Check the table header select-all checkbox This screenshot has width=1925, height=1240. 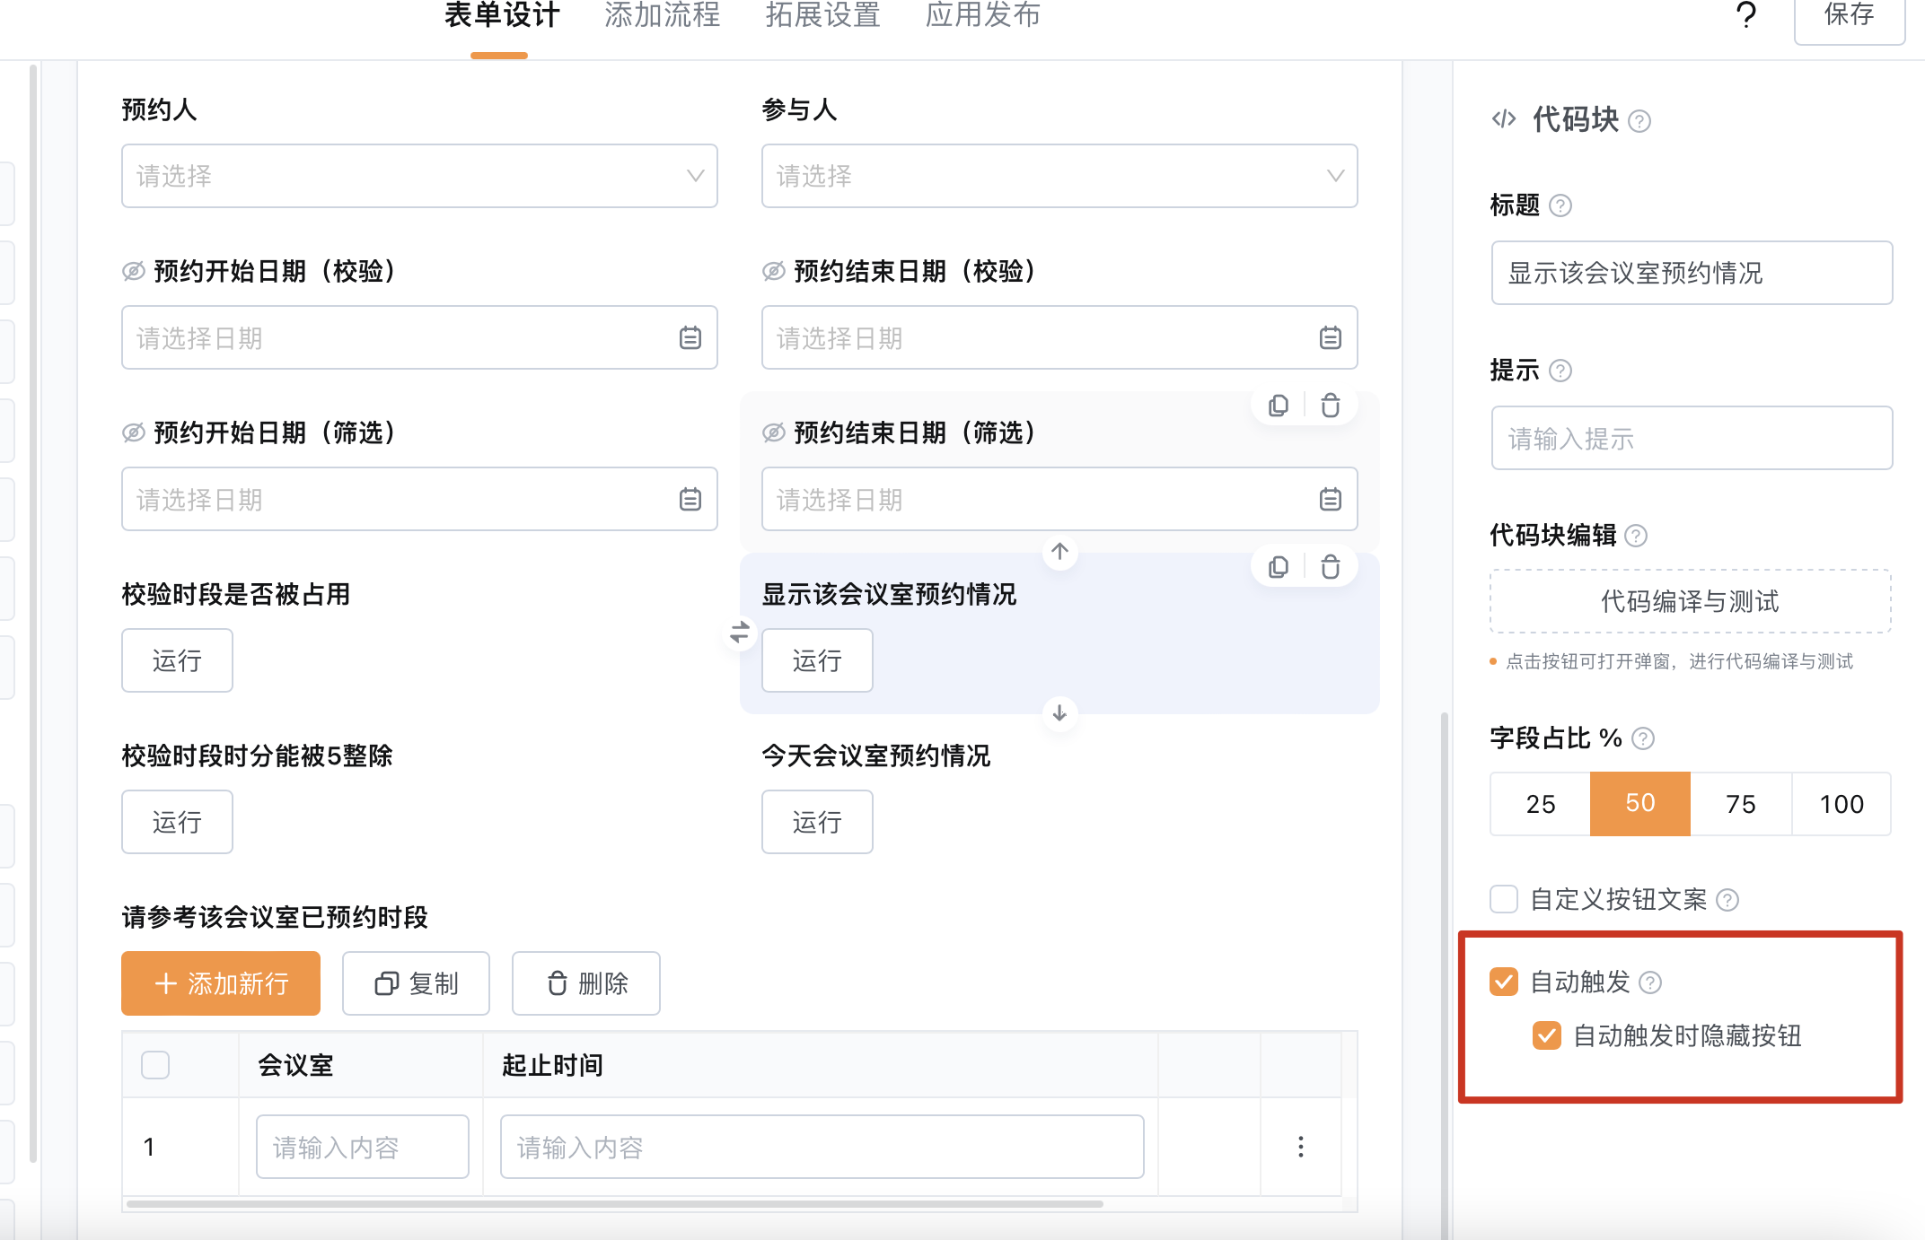click(x=155, y=1065)
